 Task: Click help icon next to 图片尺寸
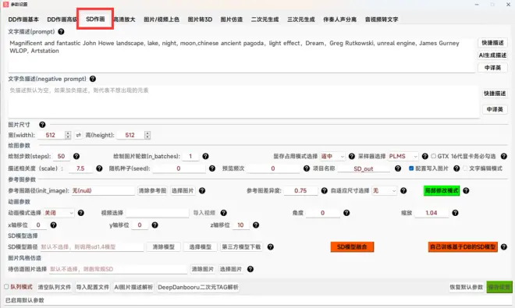[42, 125]
